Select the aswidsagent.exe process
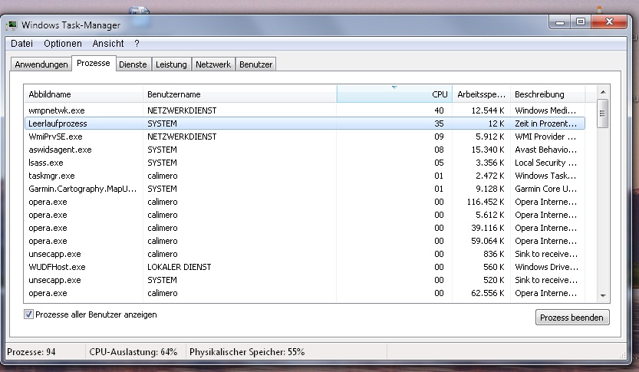639x372 pixels. (305, 150)
